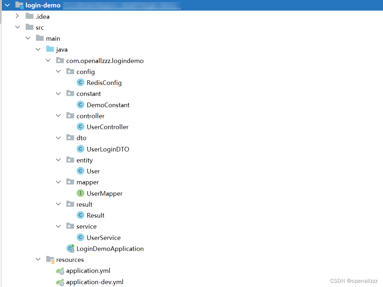This screenshot has height=287, width=383.
Task: Click the DemoConstant class icon
Action: [80, 104]
